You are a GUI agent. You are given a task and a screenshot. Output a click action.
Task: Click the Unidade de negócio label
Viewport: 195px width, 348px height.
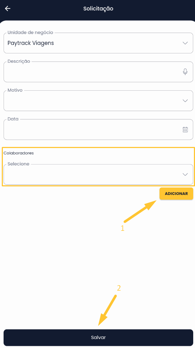click(30, 33)
